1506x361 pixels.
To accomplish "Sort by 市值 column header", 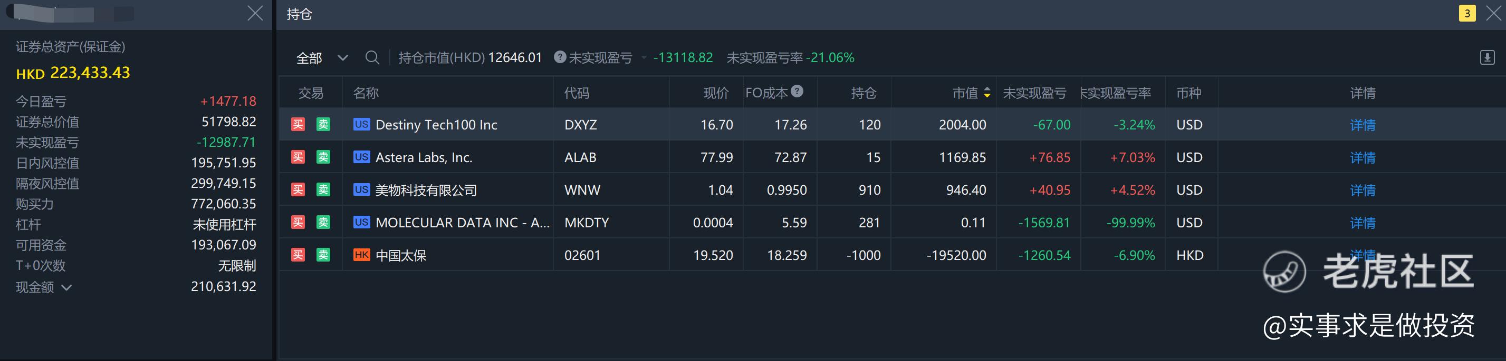I will pyautogui.click(x=971, y=93).
